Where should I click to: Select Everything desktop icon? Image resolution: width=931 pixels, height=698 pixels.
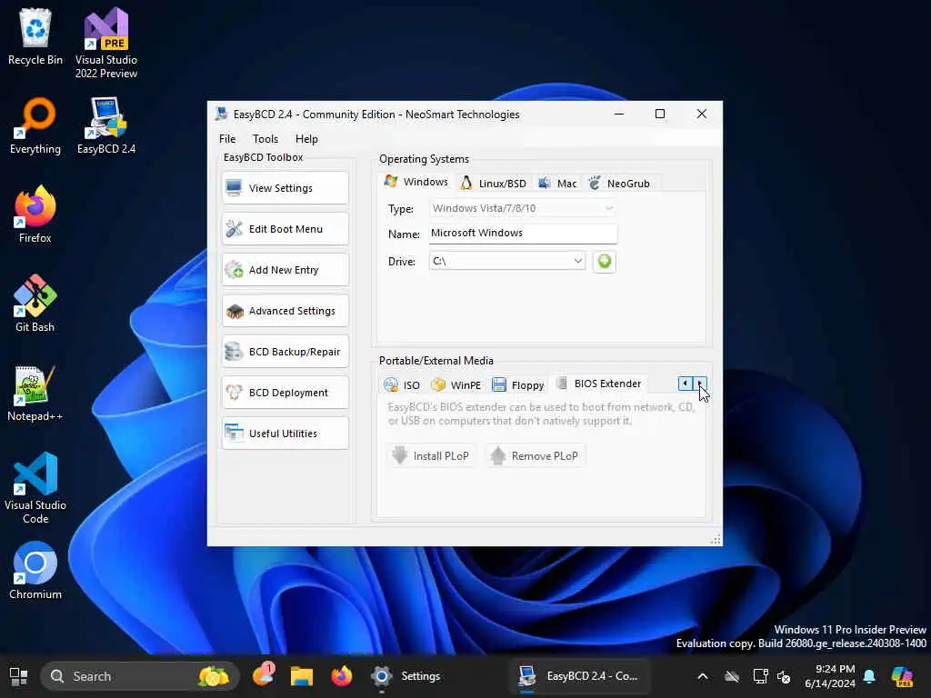pyautogui.click(x=35, y=125)
